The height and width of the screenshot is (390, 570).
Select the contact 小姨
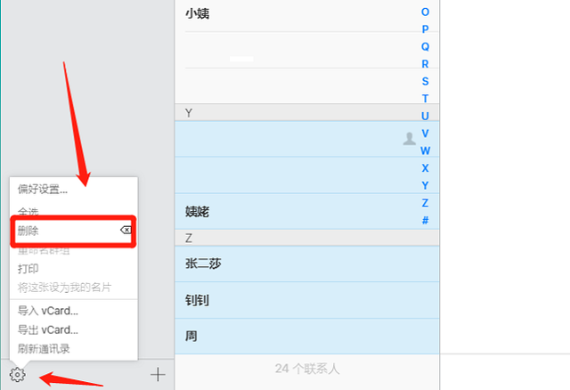[306, 14]
